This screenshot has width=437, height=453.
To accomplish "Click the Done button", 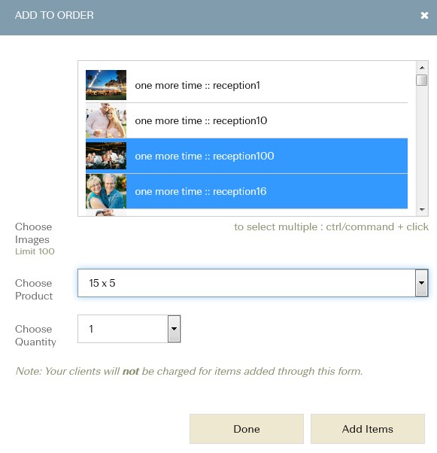I will pyautogui.click(x=247, y=429).
